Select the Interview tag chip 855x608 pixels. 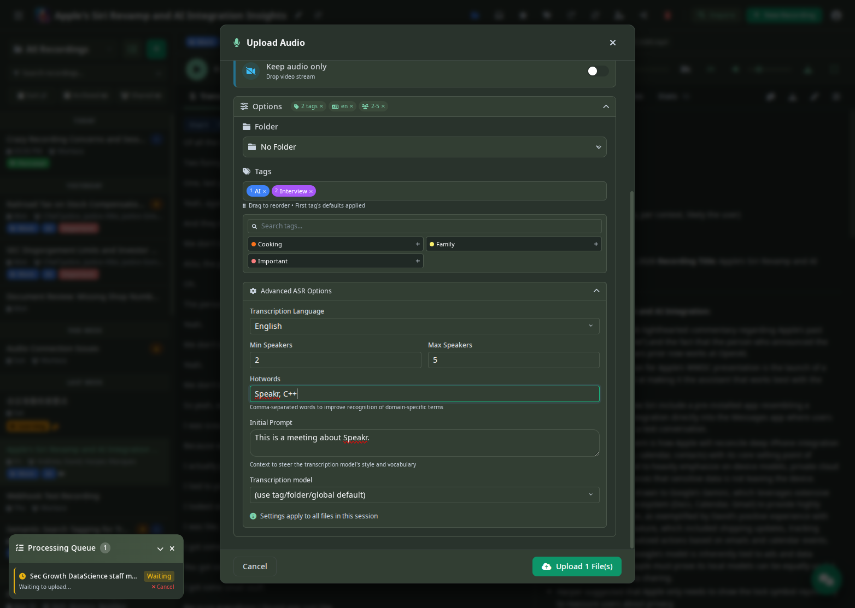(x=294, y=191)
